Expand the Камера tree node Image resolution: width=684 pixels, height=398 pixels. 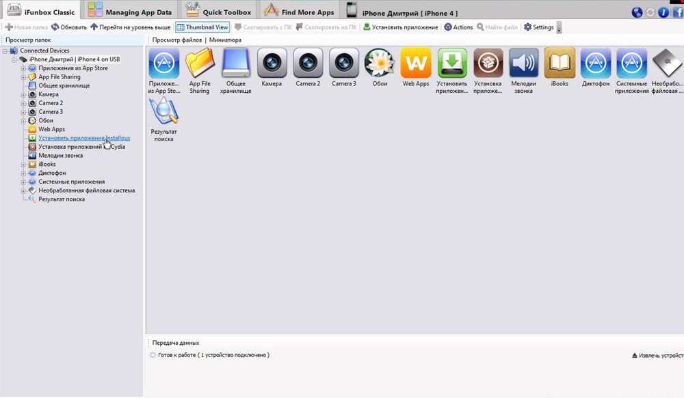[x=23, y=94]
